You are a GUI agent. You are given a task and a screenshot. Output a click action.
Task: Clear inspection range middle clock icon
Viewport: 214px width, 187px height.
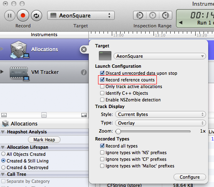click(153, 15)
